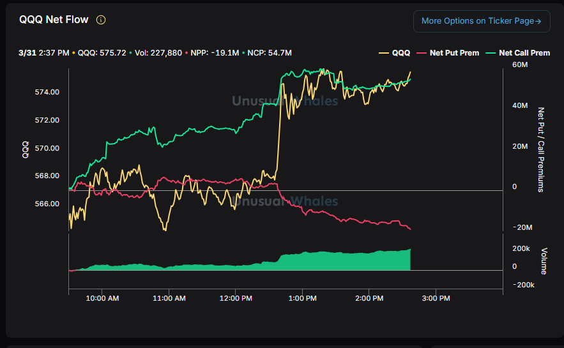Select the 568.00 price axis label
Viewport: 564px width, 348px height.
47,176
